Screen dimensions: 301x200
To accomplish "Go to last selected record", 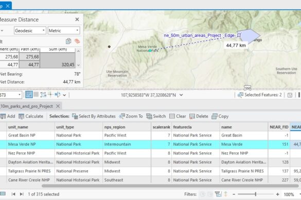I will pyautogui.click(x=22, y=194).
